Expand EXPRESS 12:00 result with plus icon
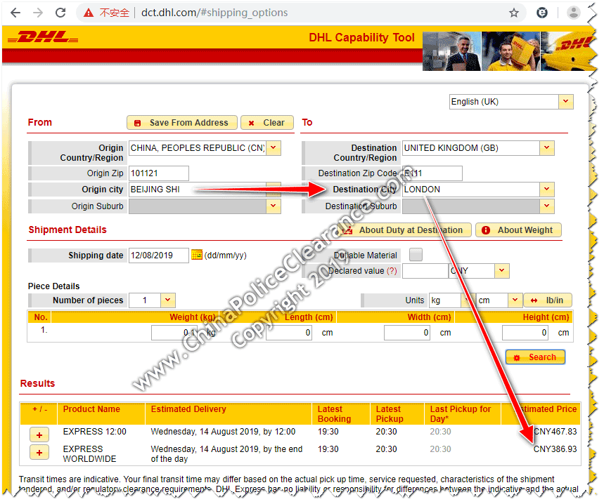 pos(39,435)
